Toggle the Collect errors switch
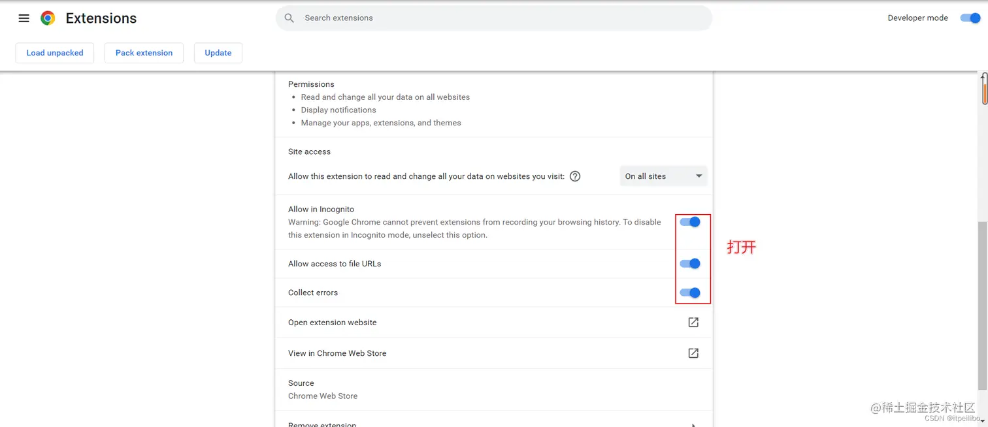 coord(690,293)
